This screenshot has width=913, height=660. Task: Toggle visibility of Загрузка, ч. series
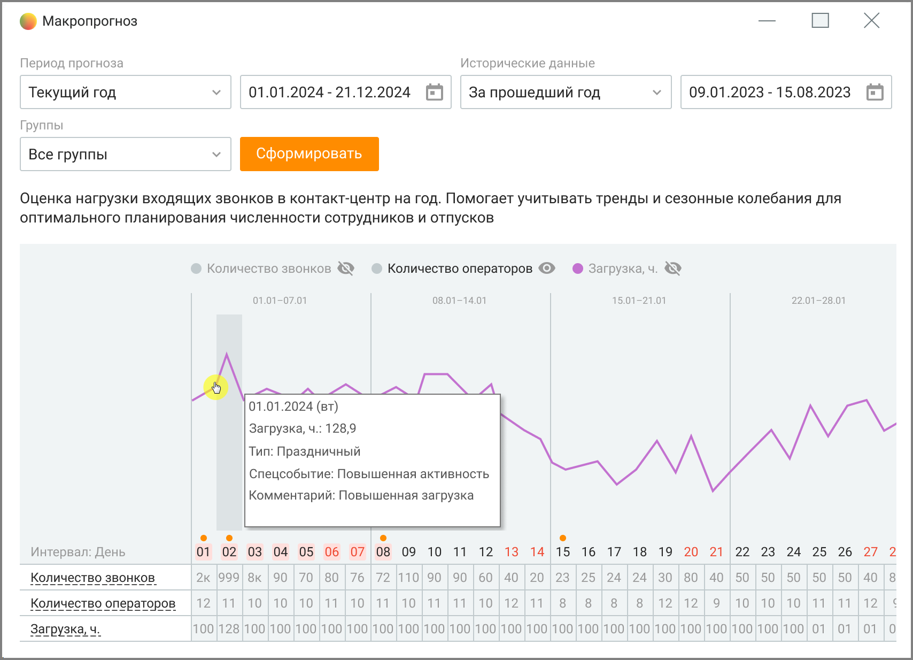coord(673,268)
